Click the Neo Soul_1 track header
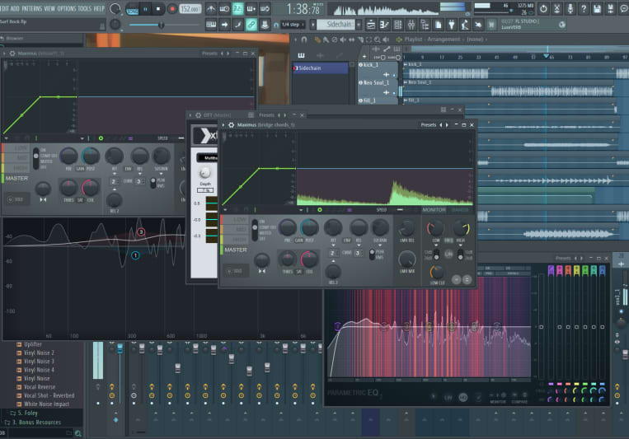Screen dimensions: 629x439 click(377, 87)
